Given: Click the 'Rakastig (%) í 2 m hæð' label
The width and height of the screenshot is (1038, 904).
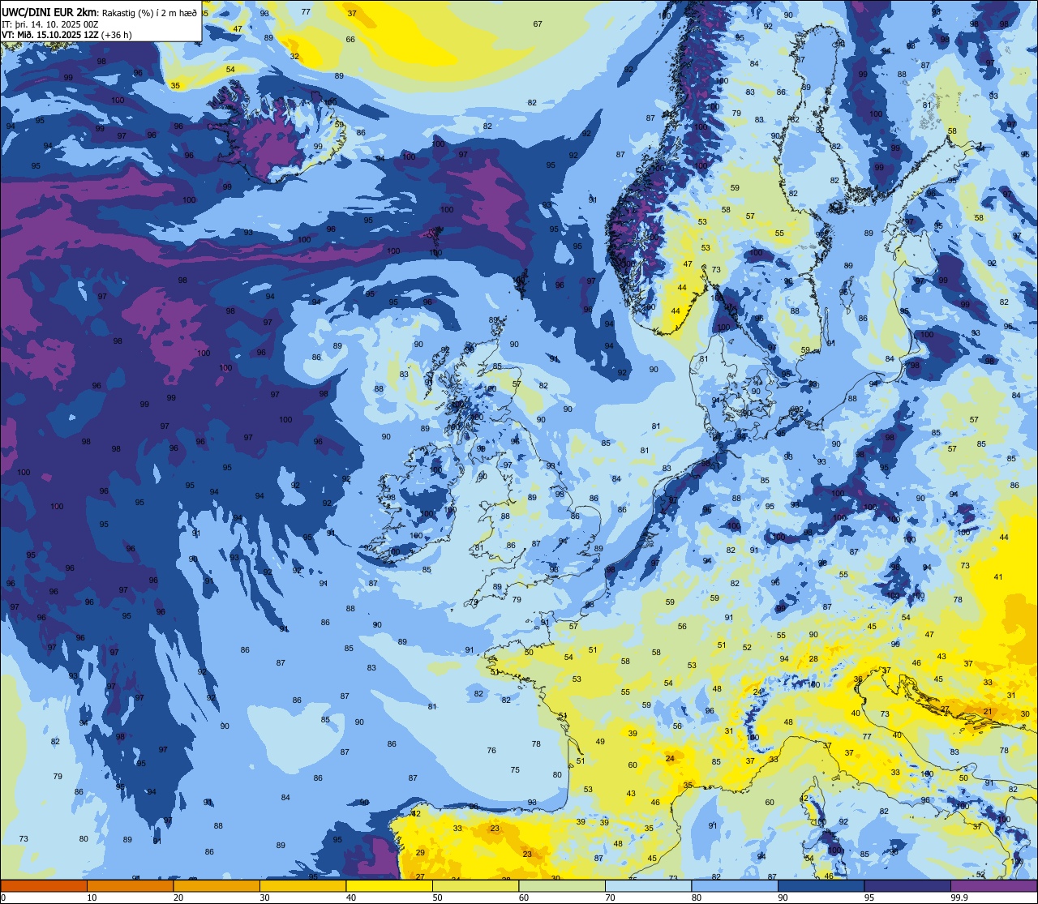Looking at the screenshot, I should [149, 13].
